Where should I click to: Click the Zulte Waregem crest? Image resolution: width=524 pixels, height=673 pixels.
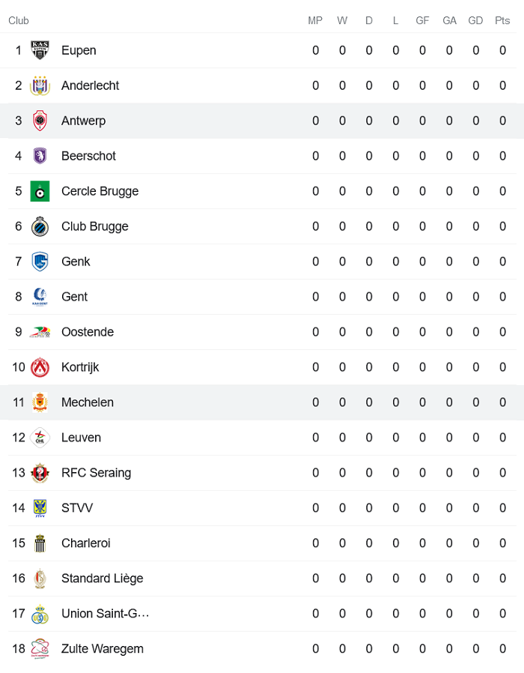[x=39, y=649]
